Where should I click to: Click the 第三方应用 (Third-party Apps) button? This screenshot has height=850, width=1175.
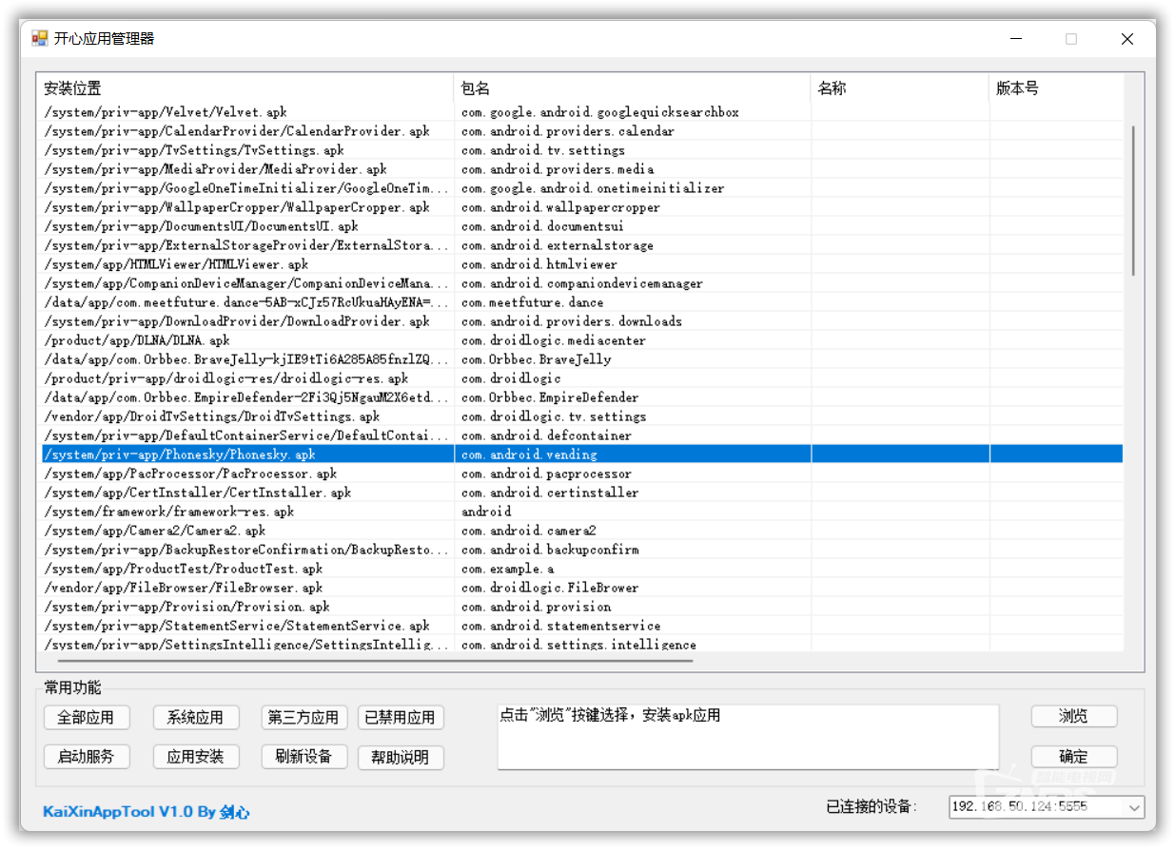click(304, 718)
